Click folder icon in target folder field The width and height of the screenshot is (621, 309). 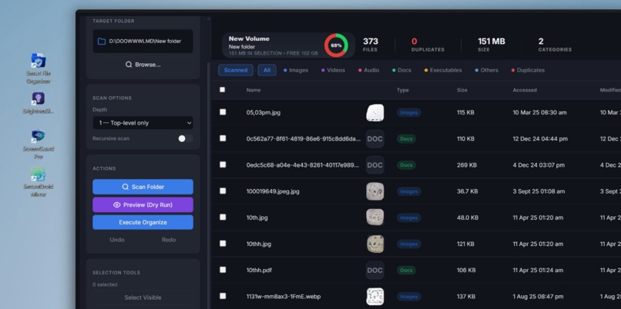102,41
